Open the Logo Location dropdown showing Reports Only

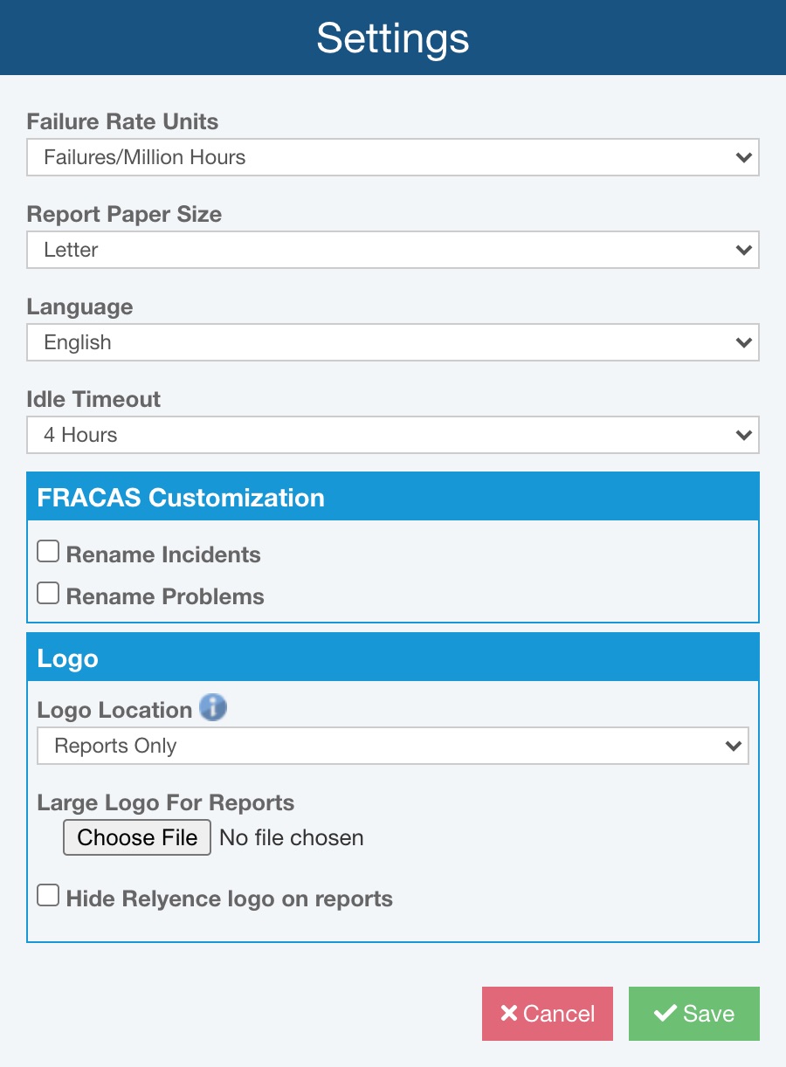tap(392, 747)
